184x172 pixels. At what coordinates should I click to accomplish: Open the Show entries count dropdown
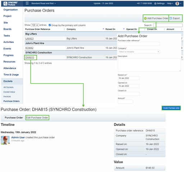click(x=35, y=25)
